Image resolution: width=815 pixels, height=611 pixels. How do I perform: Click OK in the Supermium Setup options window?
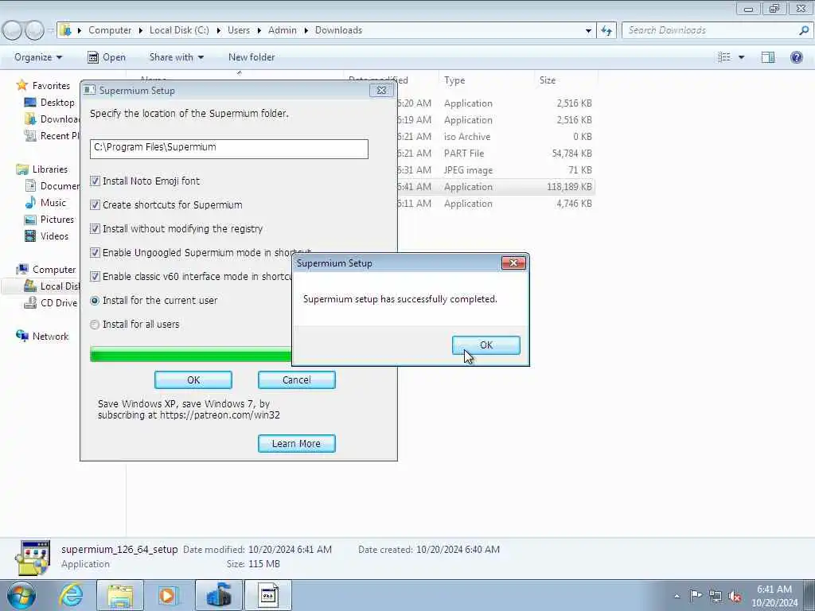pyautogui.click(x=193, y=379)
